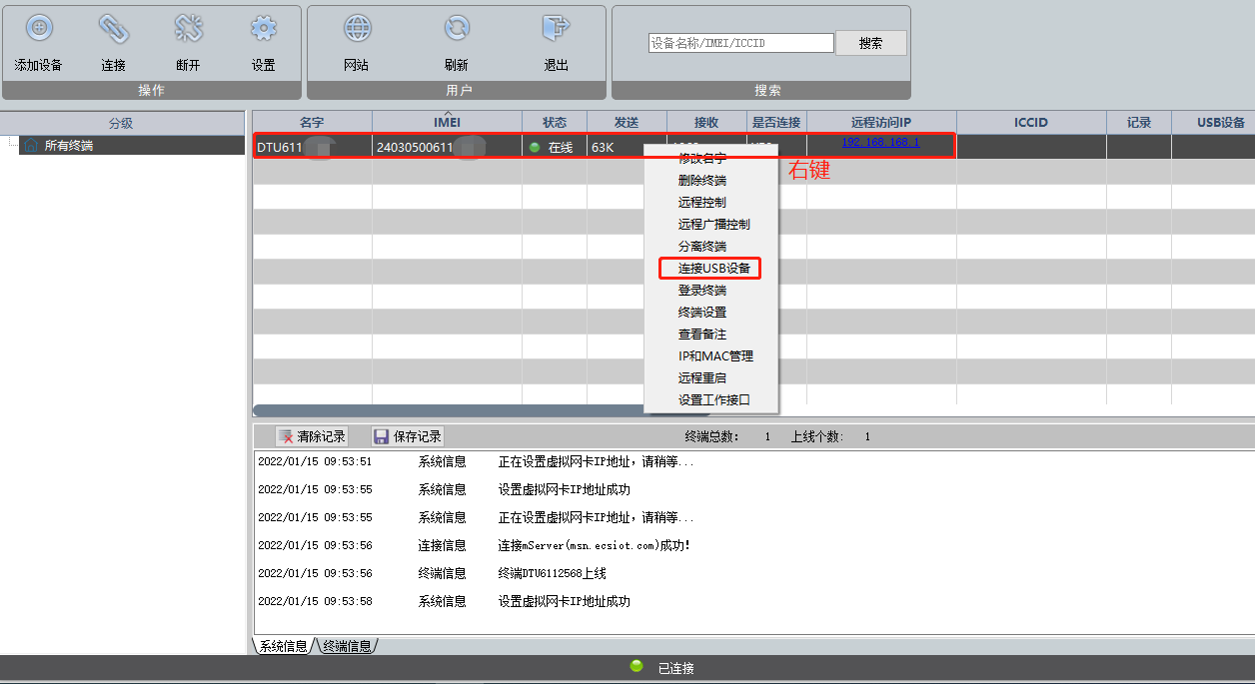
Task: Choose 查看备注 from context menu
Action: click(x=702, y=335)
